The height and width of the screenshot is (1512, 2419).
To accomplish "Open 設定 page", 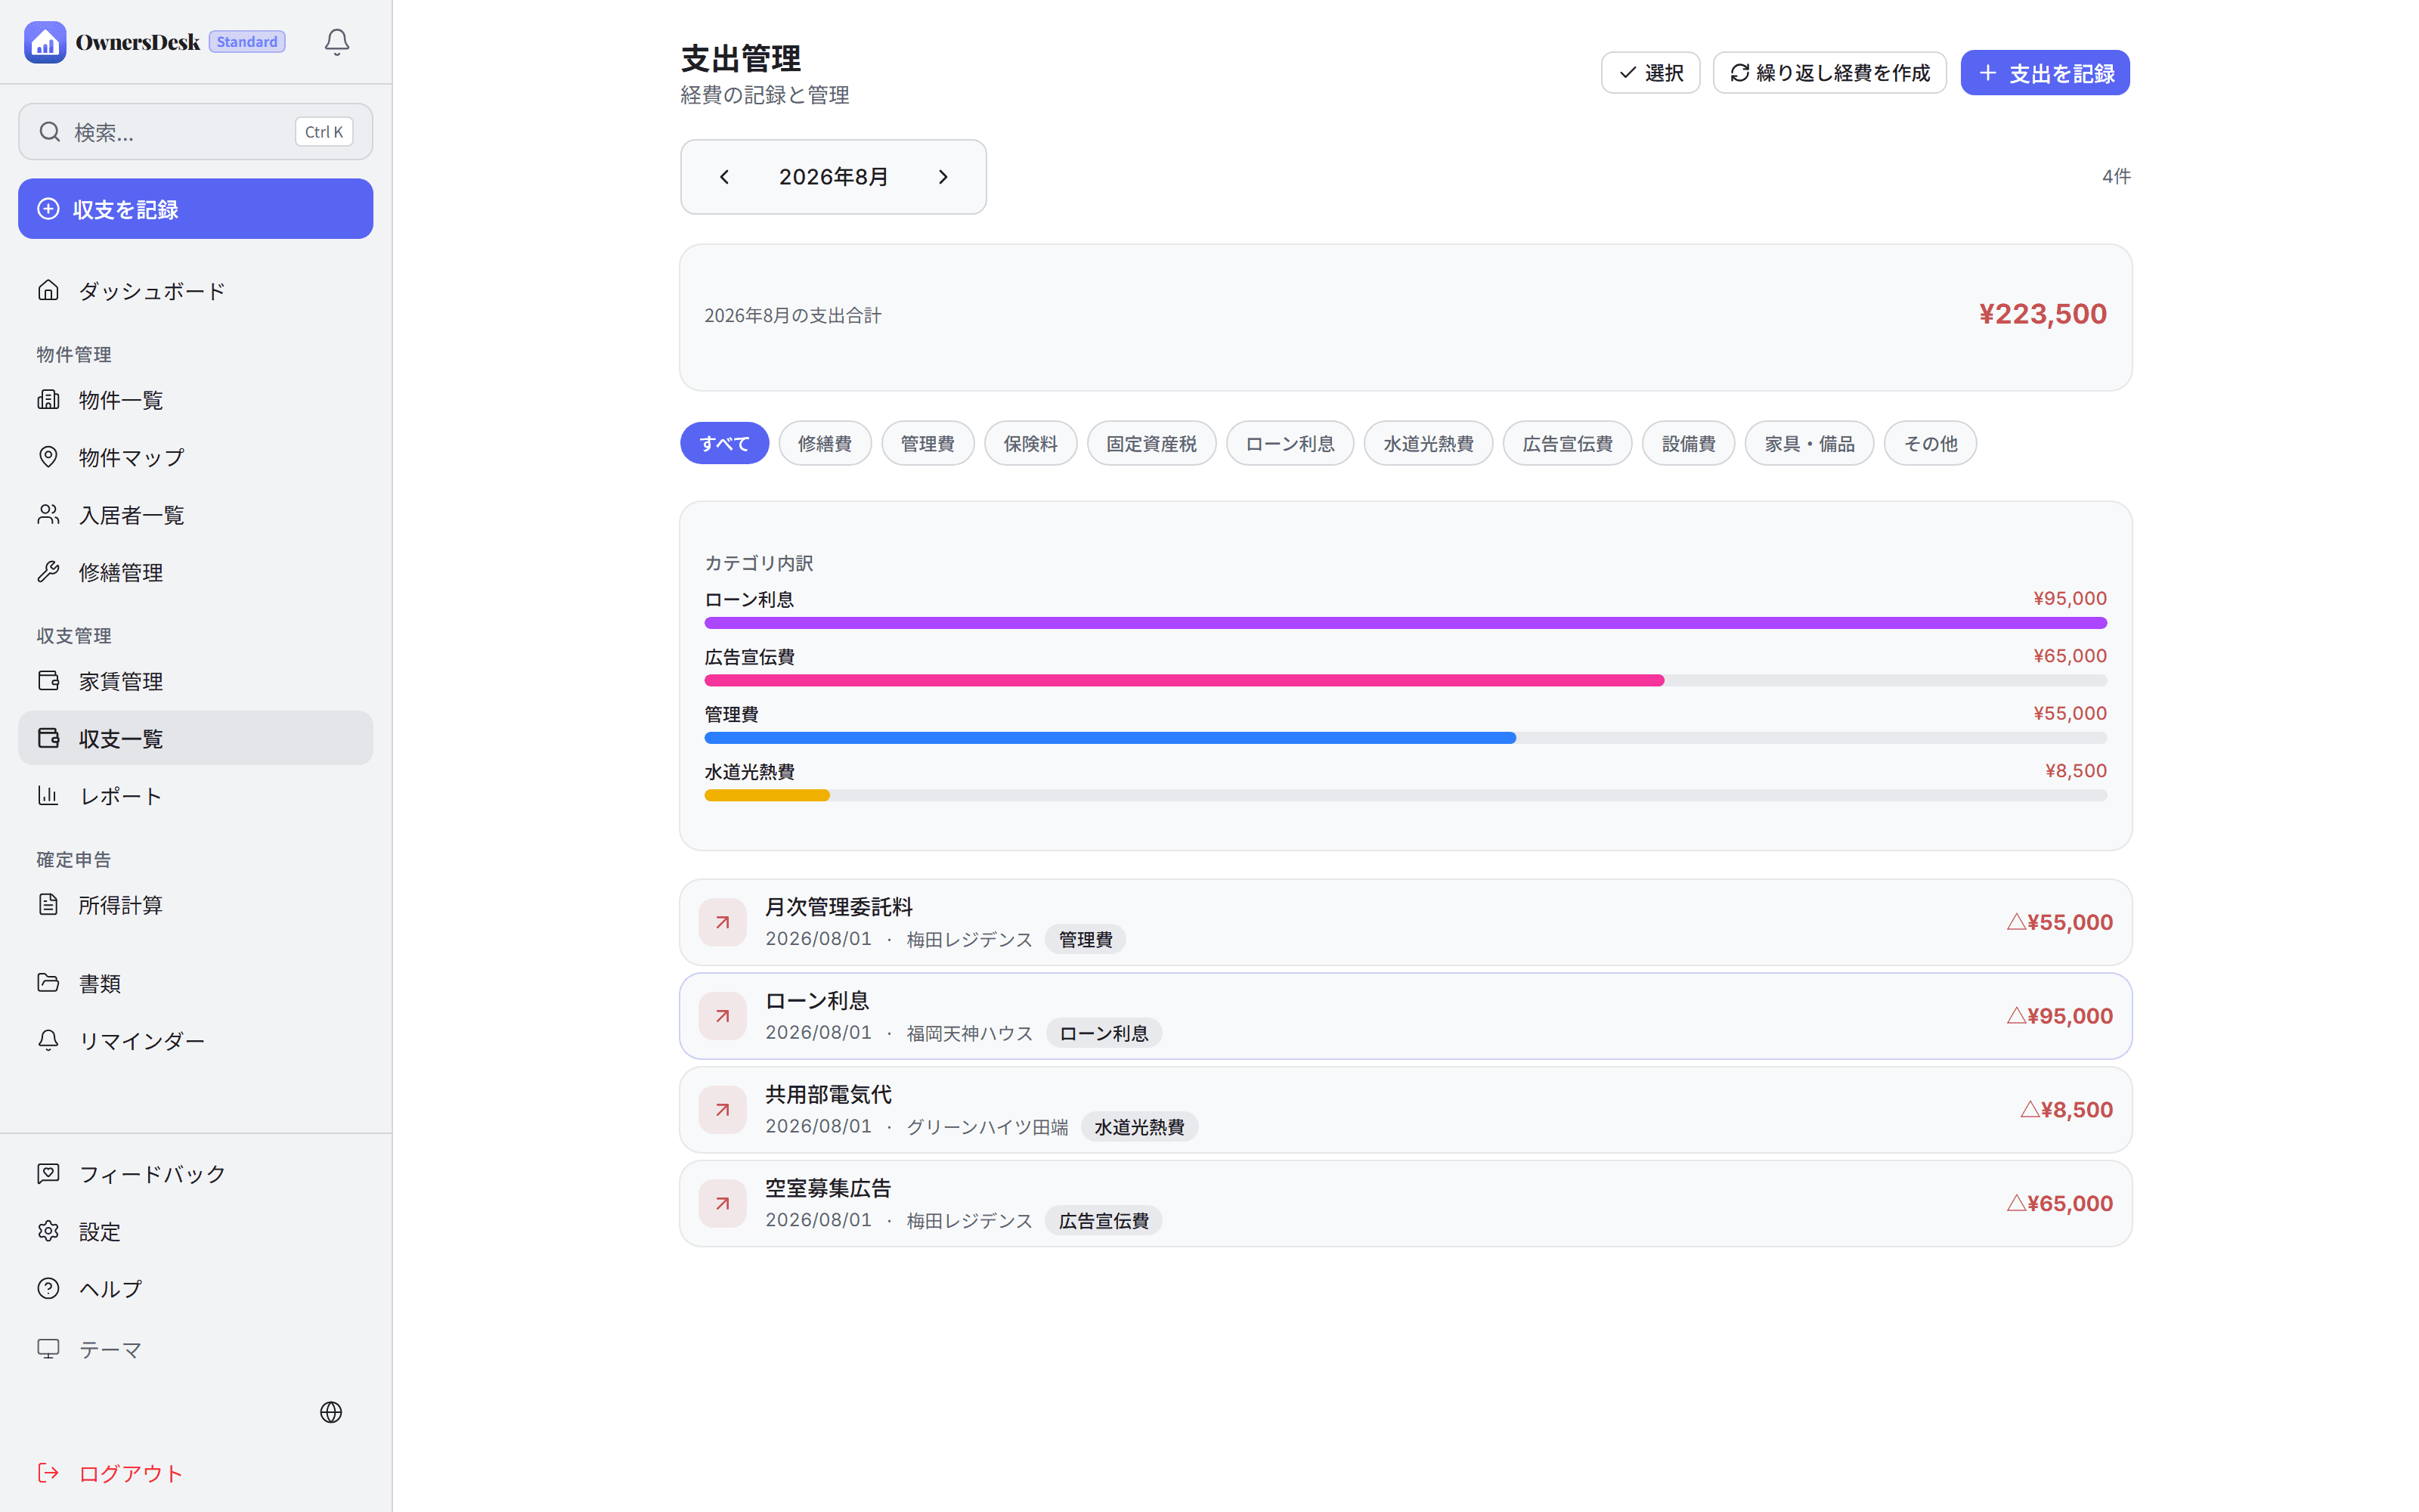I will coord(196,1231).
